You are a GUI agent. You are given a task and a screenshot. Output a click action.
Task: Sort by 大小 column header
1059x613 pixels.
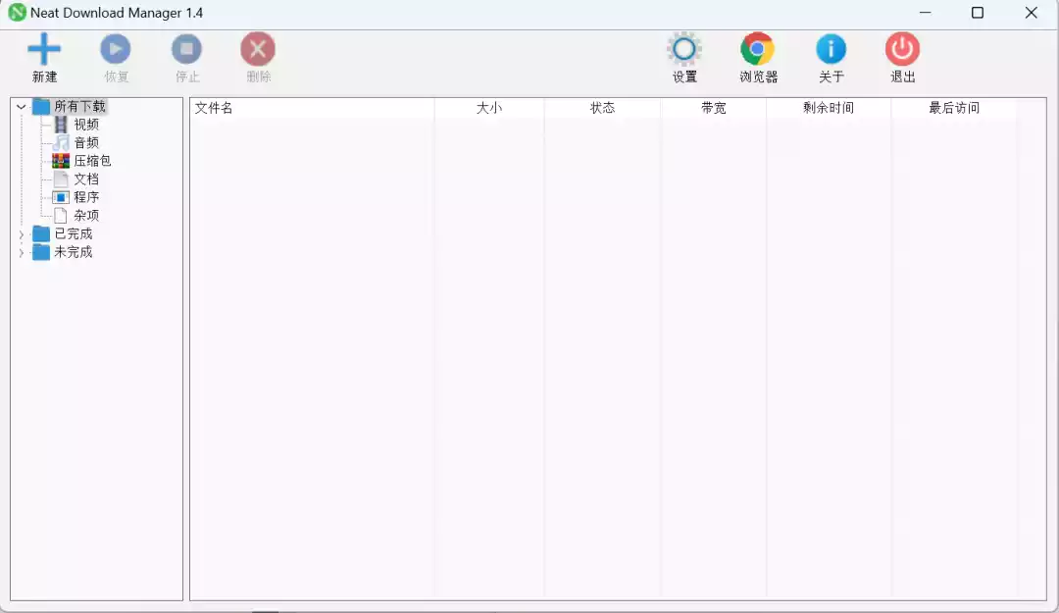[x=488, y=108]
